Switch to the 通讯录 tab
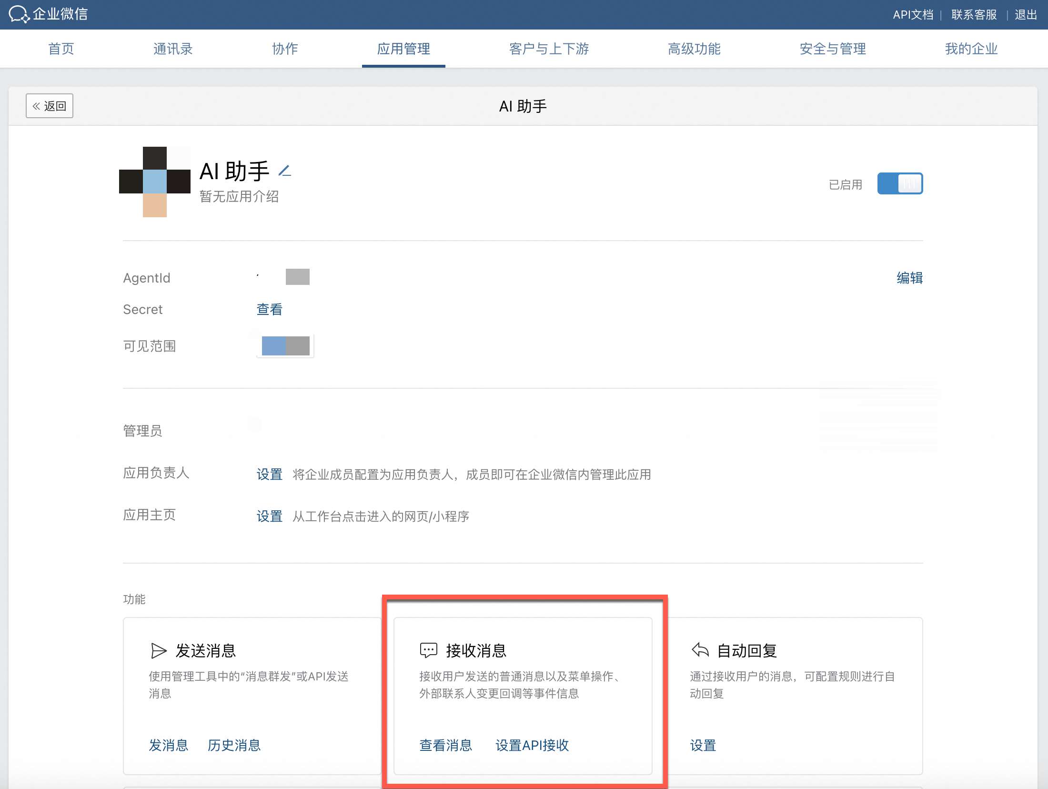 pos(173,49)
